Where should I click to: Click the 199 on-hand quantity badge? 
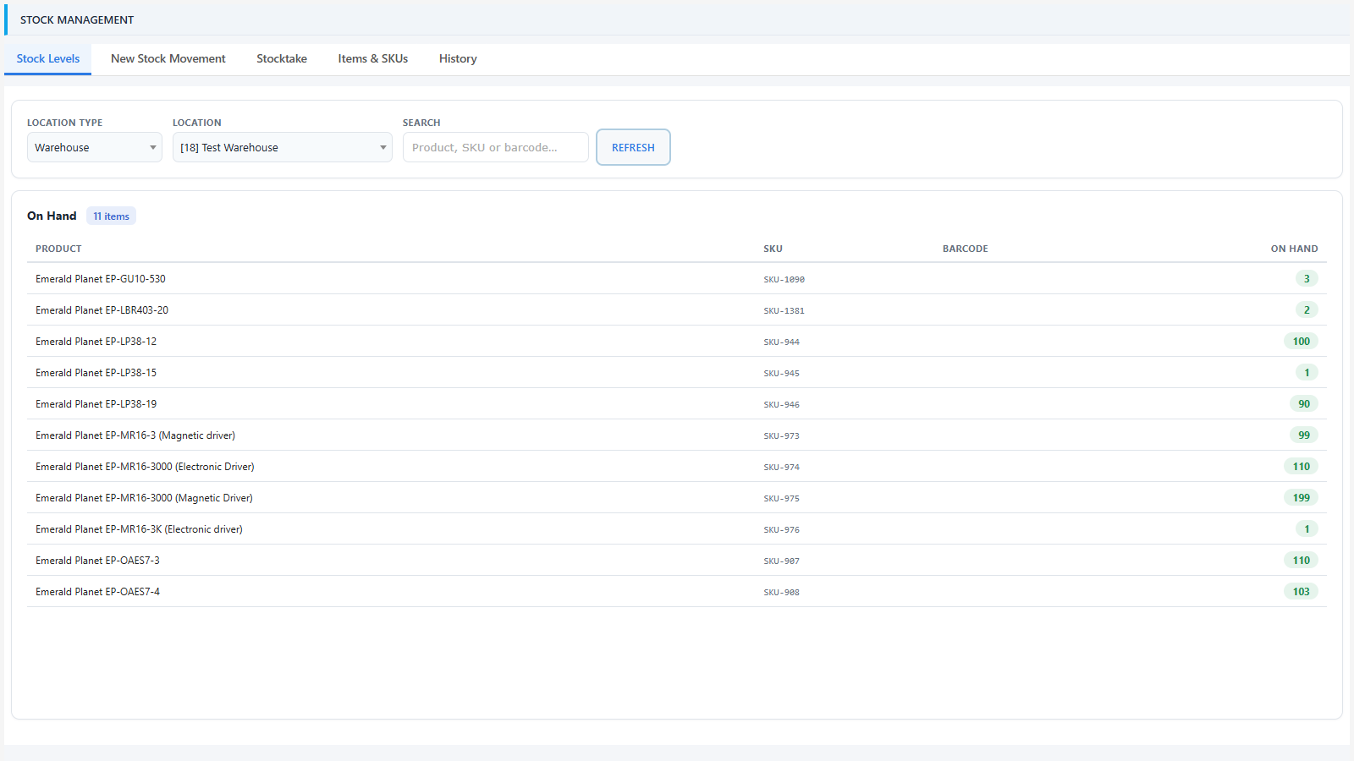click(1301, 498)
